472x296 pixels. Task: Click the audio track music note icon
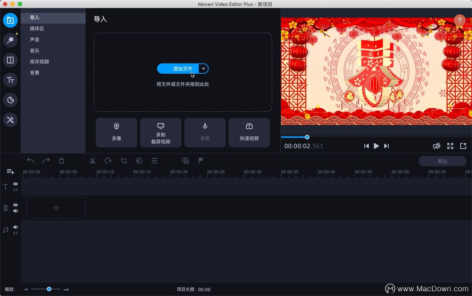(6, 230)
